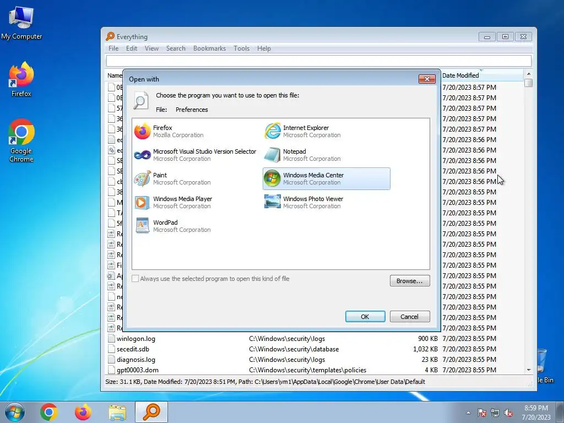The height and width of the screenshot is (423, 564).
Task: Choose Windows Media Center icon
Action: tap(272, 178)
